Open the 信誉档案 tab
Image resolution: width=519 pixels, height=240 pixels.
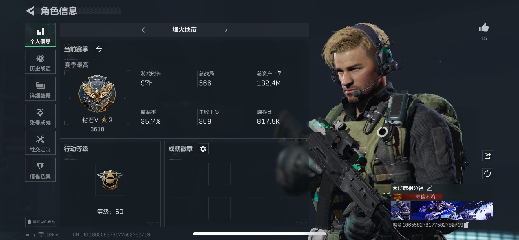point(40,170)
